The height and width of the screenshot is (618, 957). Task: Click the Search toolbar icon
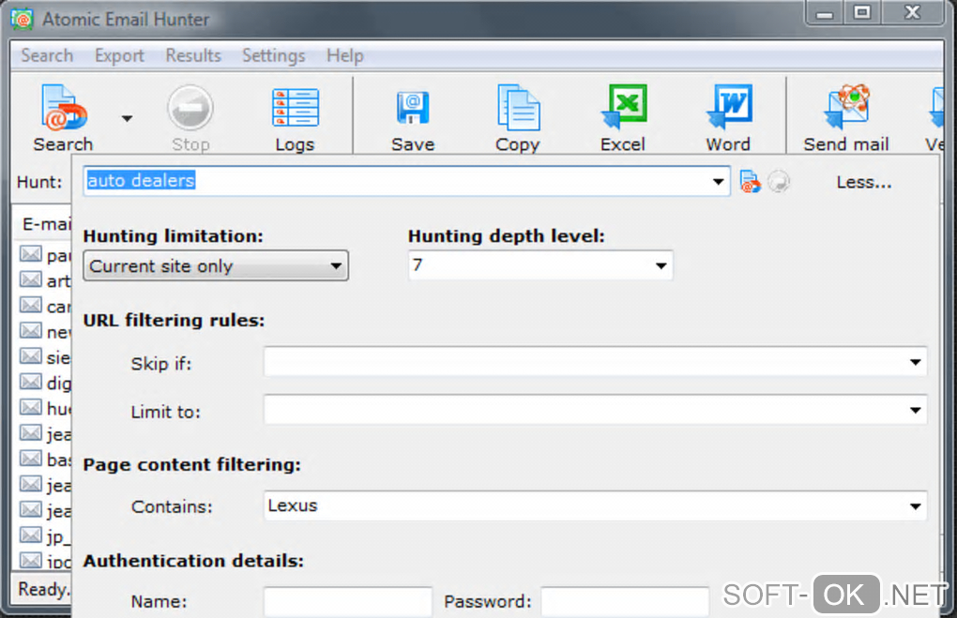click(x=64, y=118)
